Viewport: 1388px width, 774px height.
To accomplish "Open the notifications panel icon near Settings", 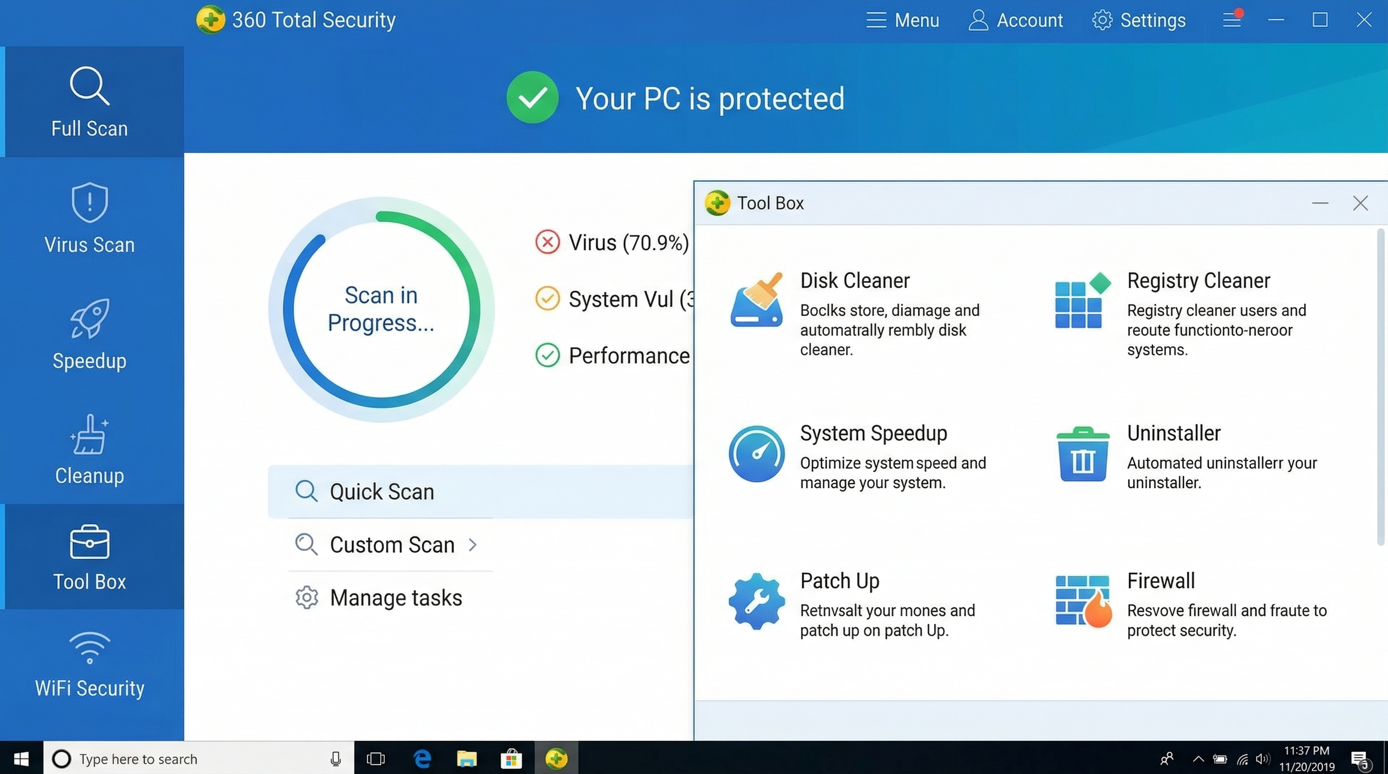I will [1232, 20].
